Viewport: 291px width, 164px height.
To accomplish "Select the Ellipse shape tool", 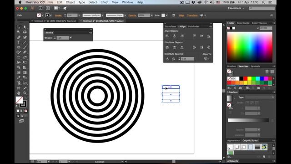I will [x=19, y=47].
